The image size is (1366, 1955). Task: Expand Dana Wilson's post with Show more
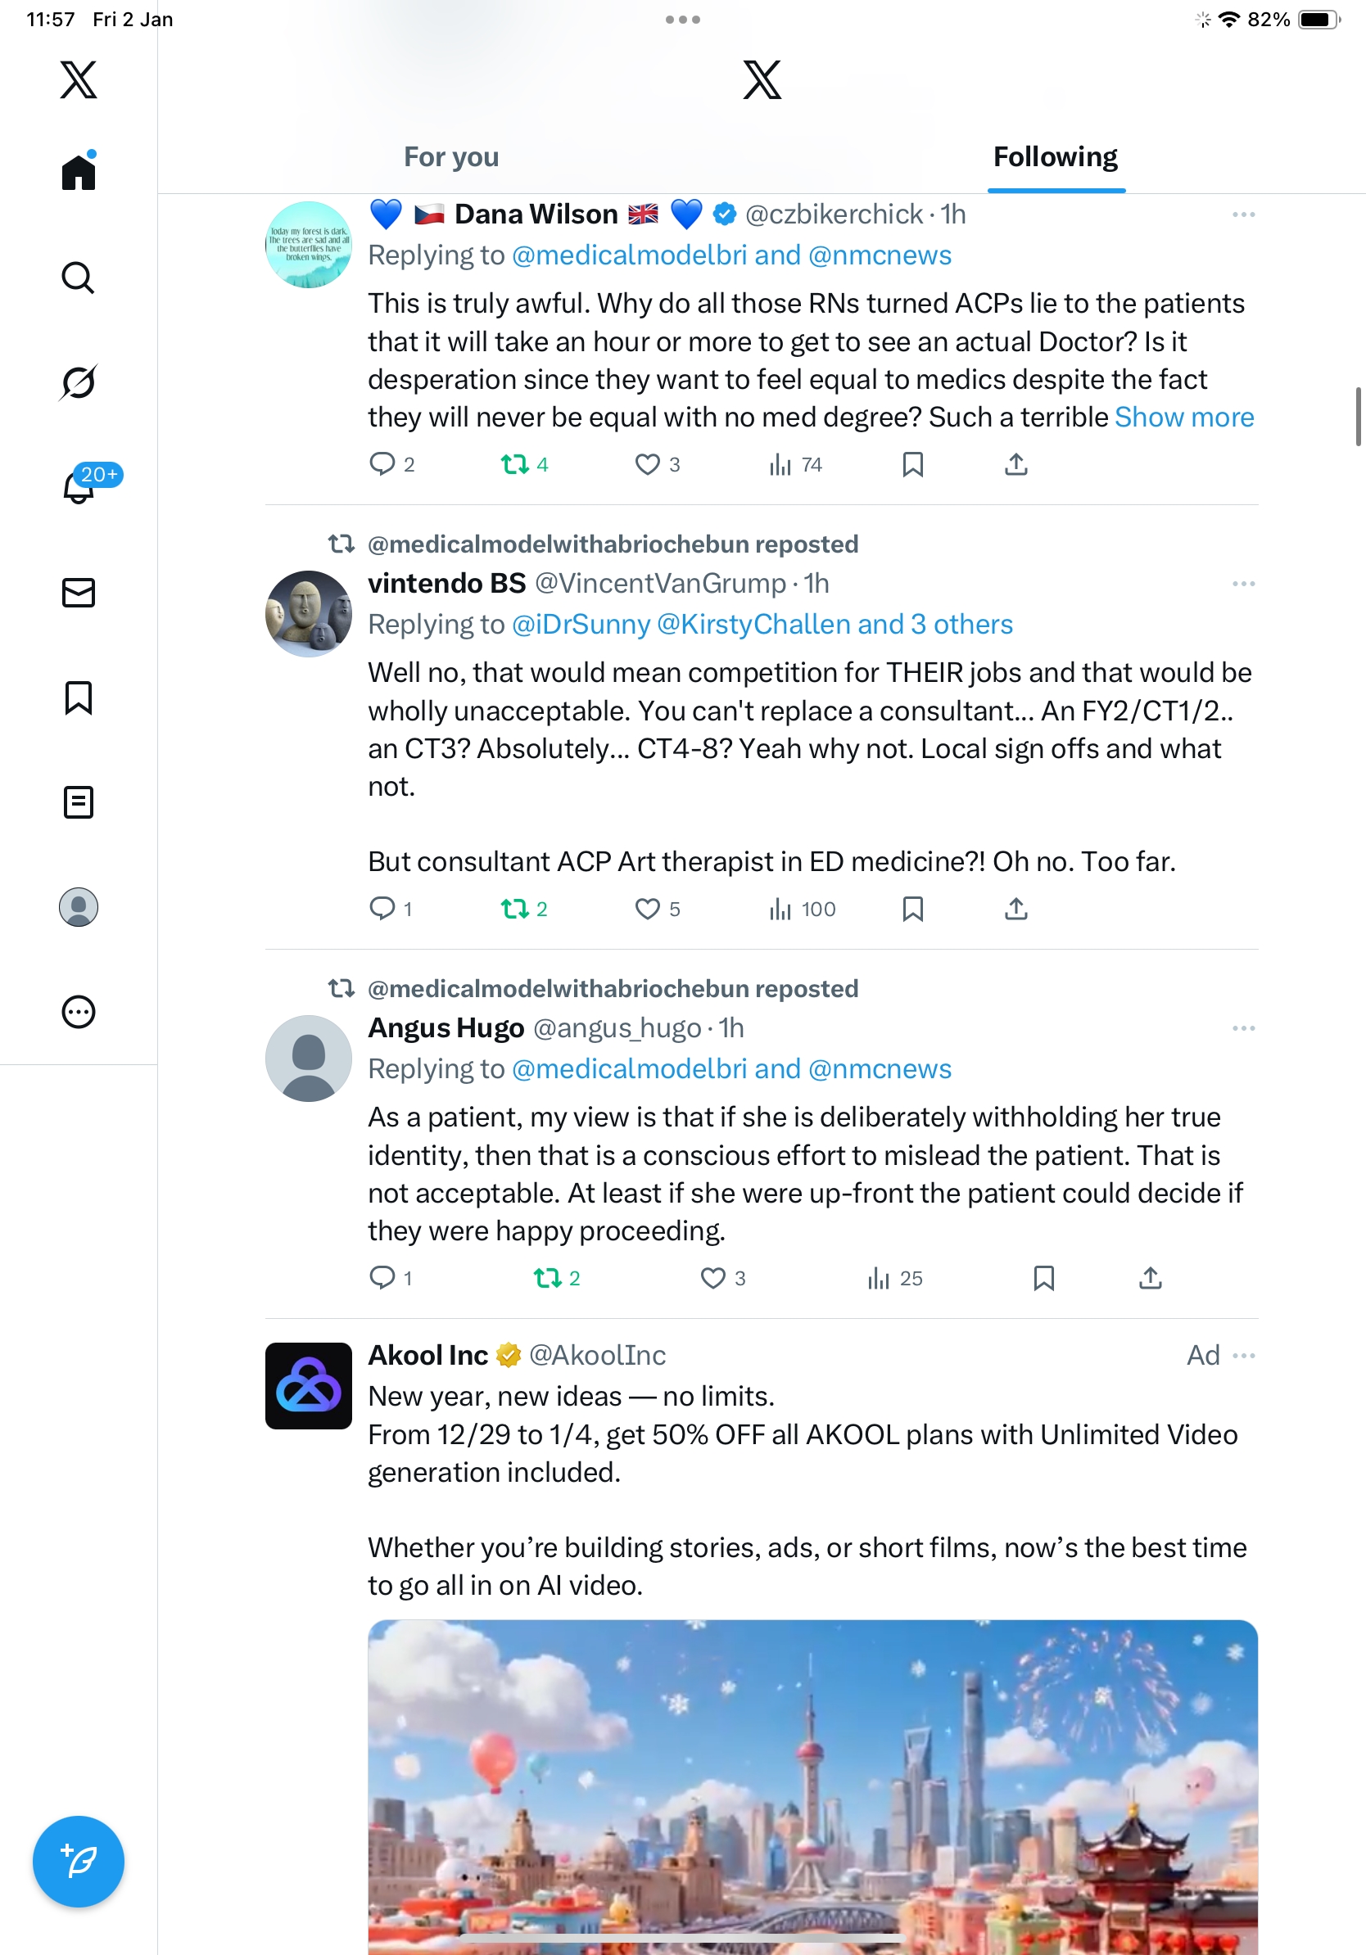[1183, 418]
